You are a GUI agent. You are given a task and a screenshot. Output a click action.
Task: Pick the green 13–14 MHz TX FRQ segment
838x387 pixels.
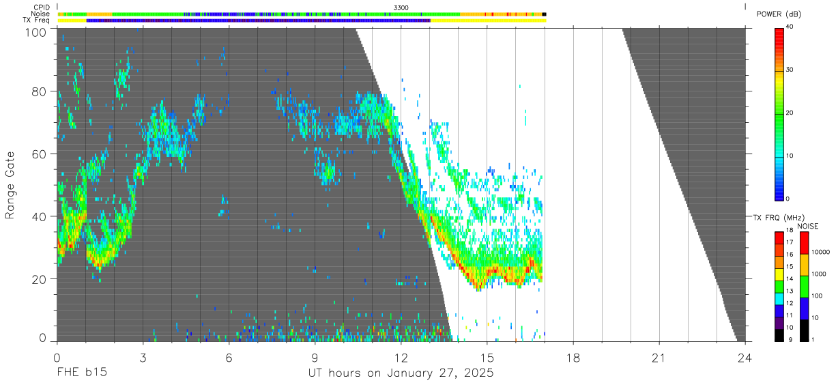pos(779,285)
